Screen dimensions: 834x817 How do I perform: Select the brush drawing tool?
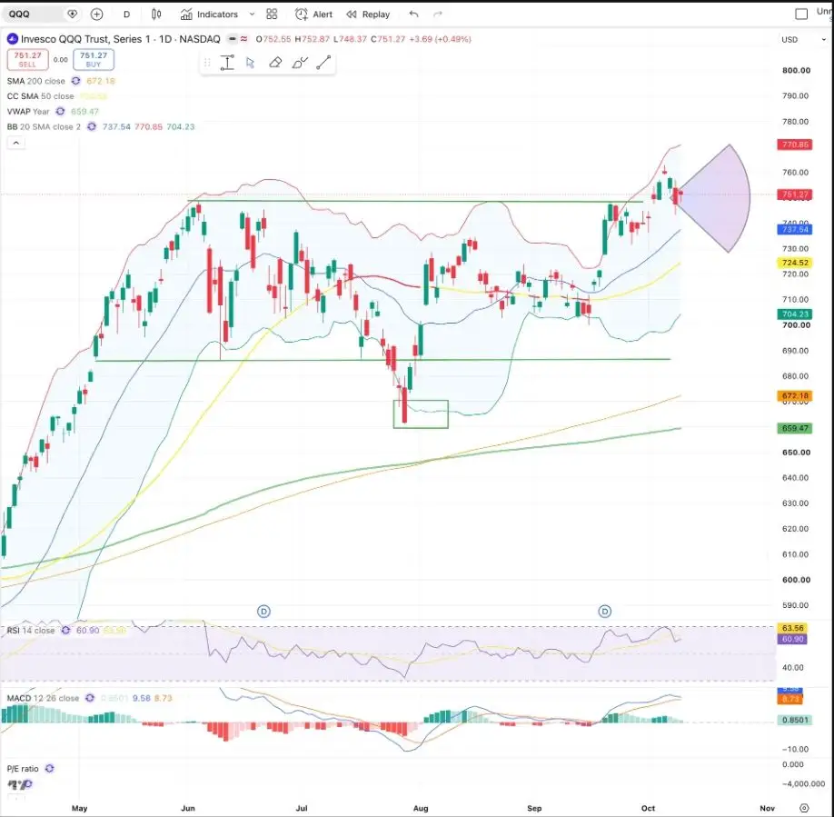300,63
